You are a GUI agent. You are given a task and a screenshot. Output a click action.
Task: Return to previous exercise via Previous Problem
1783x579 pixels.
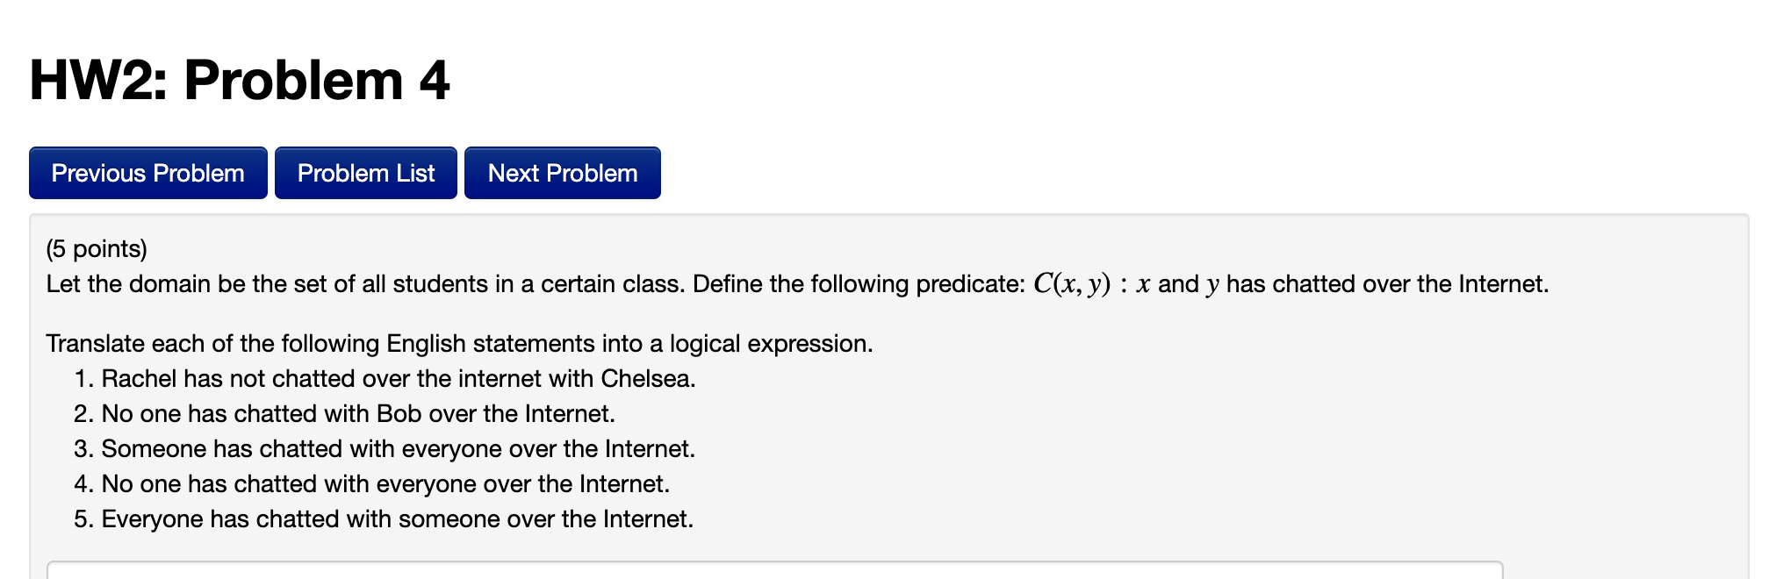pyautogui.click(x=147, y=173)
